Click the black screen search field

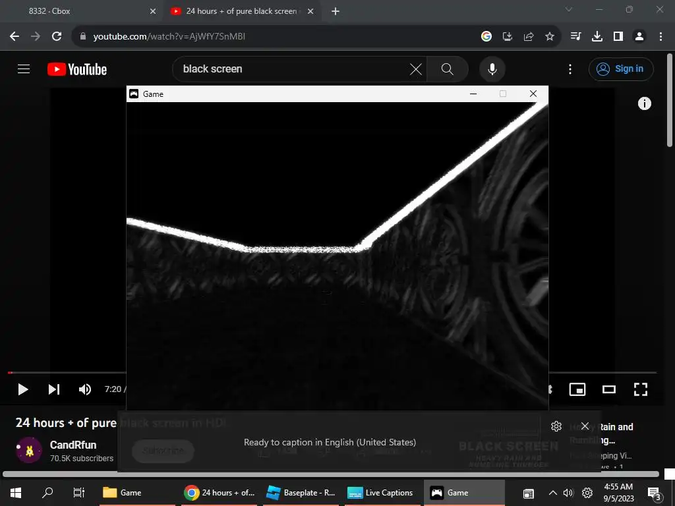click(293, 69)
